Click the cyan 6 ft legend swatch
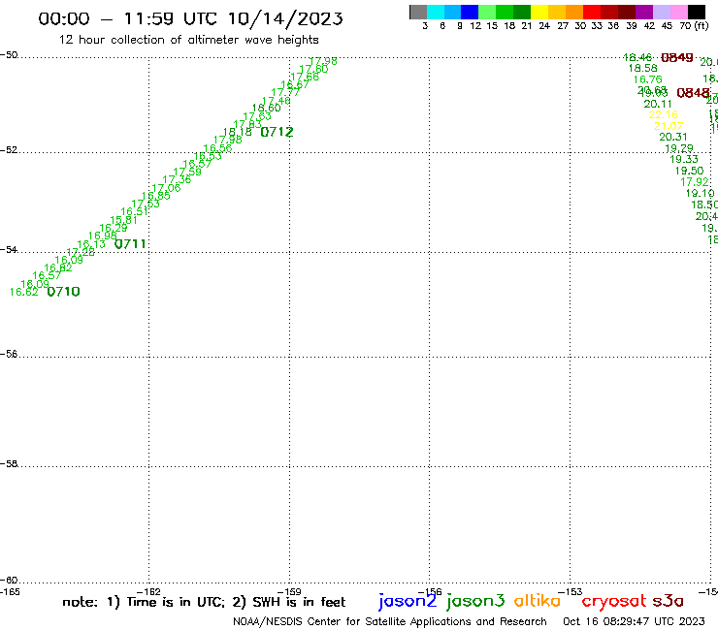The image size is (718, 630). (x=436, y=12)
